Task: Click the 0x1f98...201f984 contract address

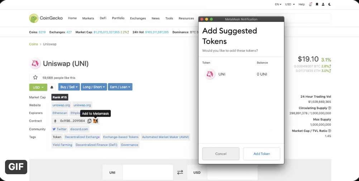Action: 72,121
